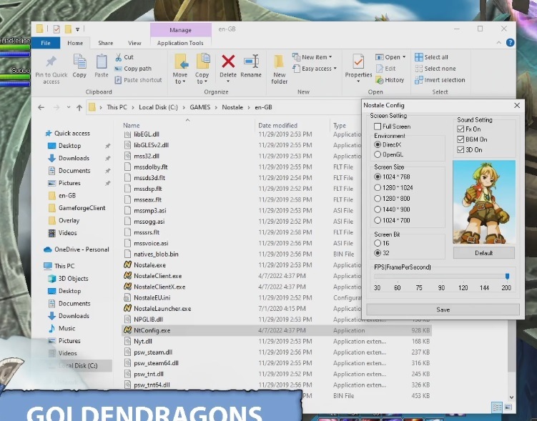Choose 1280*1024 screen size
The width and height of the screenshot is (537, 421).
click(378, 187)
